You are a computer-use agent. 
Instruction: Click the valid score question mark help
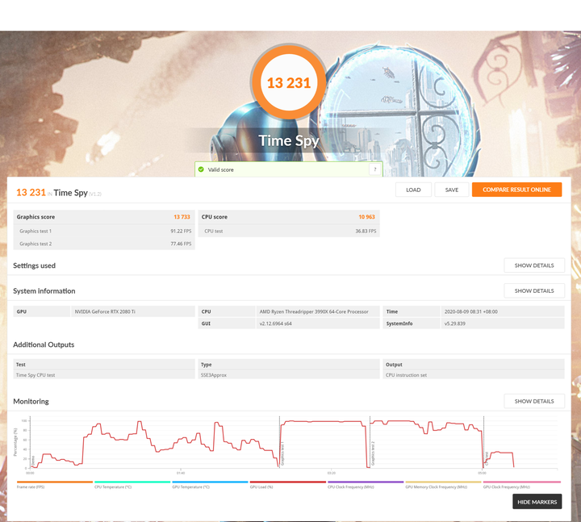(375, 169)
